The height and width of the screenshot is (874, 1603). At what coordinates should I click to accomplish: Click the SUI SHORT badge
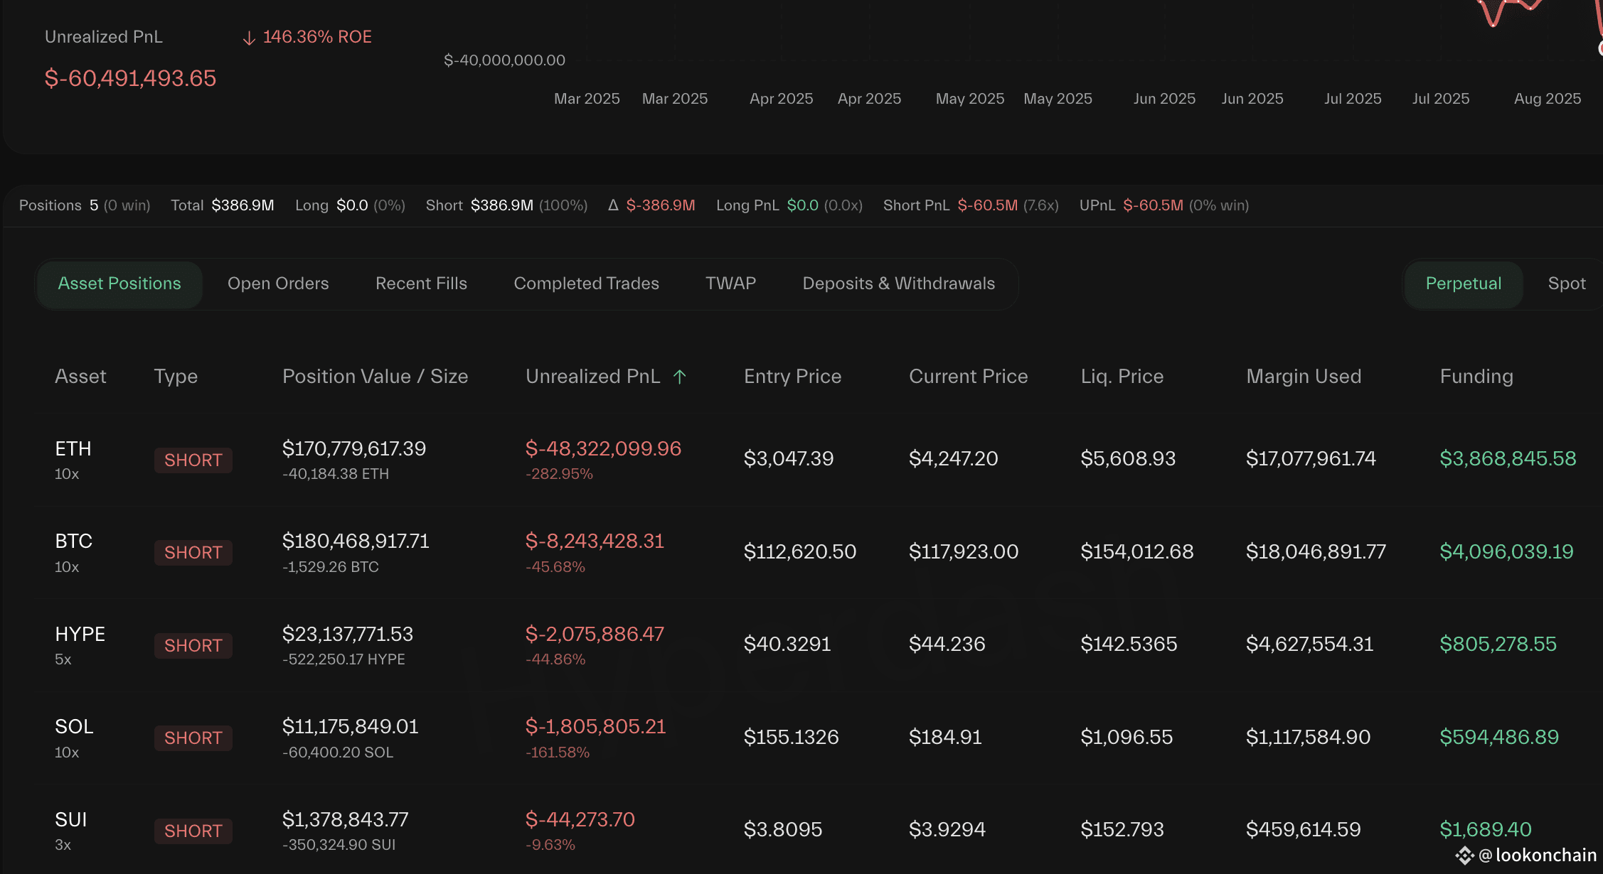[193, 831]
